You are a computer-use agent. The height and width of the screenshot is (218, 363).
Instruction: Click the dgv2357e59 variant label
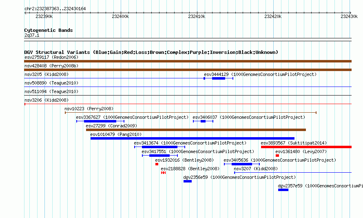coord(321,186)
